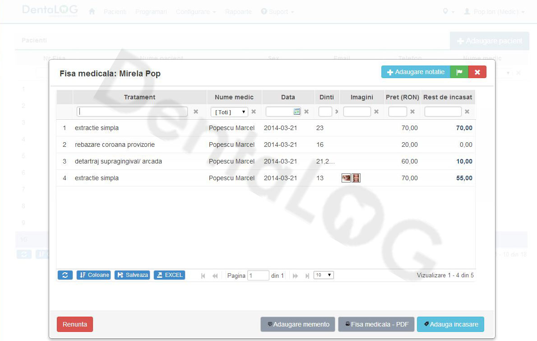Viewport: 537px width, 341px height.
Task: Select rebazare coroana provizorie row
Action: pos(265,145)
